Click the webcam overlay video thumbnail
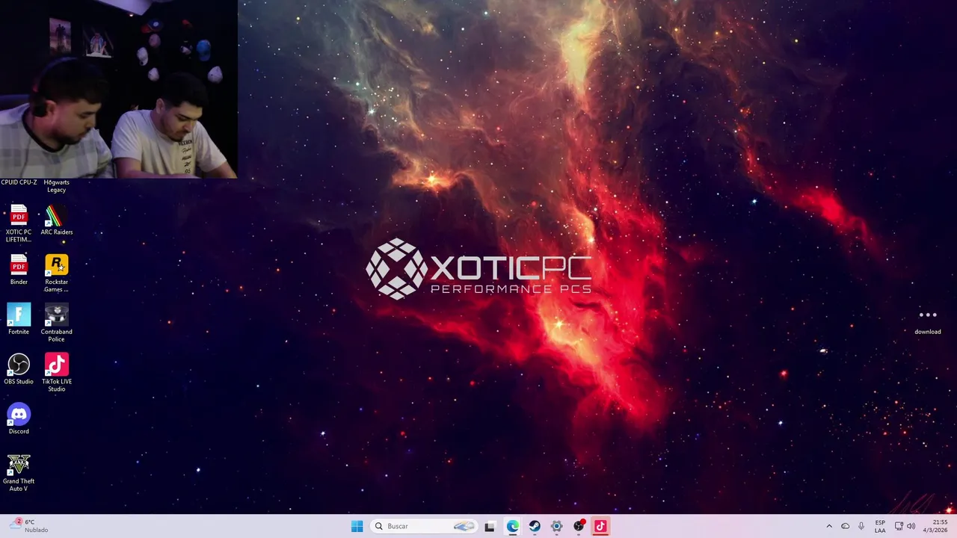 tap(119, 89)
